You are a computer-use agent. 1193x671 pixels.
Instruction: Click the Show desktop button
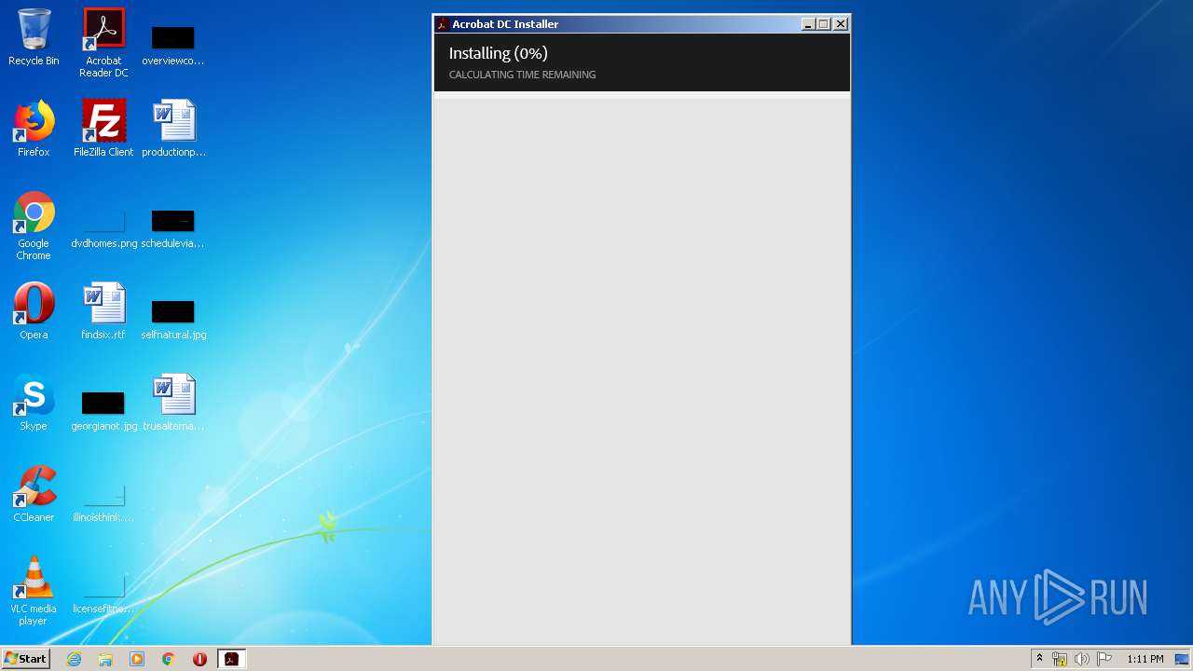1183,659
